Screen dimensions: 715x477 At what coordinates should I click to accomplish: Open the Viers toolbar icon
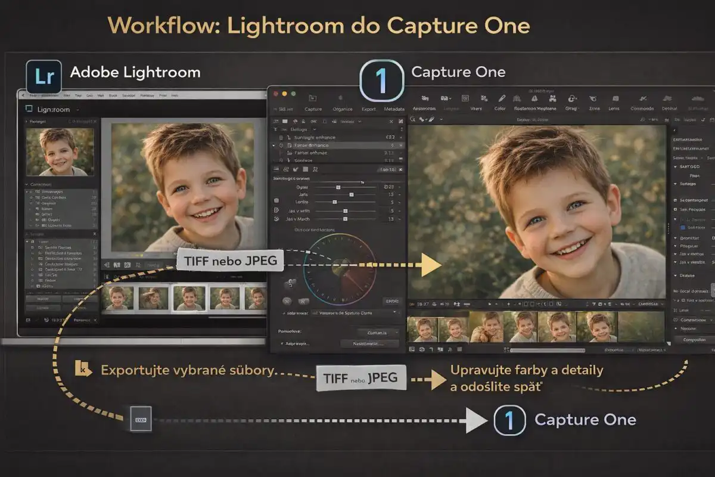click(476, 99)
